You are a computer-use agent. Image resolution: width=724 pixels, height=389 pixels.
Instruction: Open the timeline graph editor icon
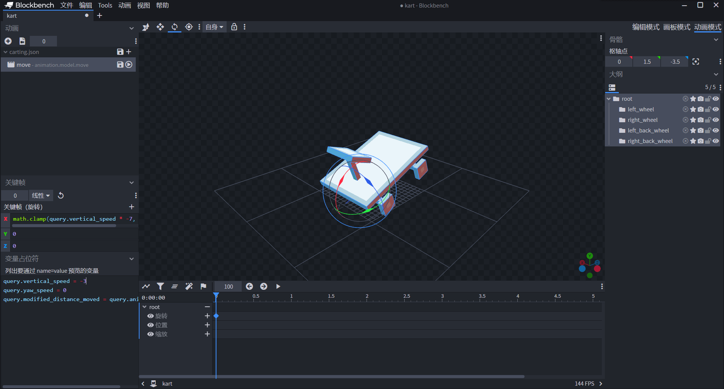[146, 286]
